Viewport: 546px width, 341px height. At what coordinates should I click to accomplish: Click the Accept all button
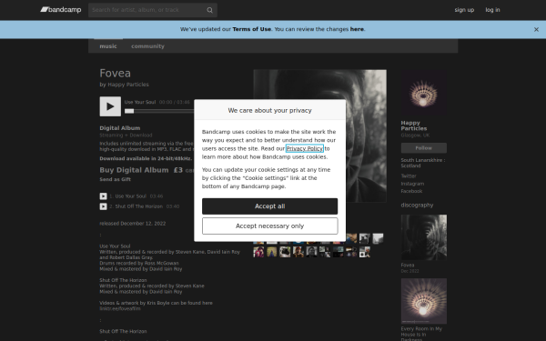[270, 206]
